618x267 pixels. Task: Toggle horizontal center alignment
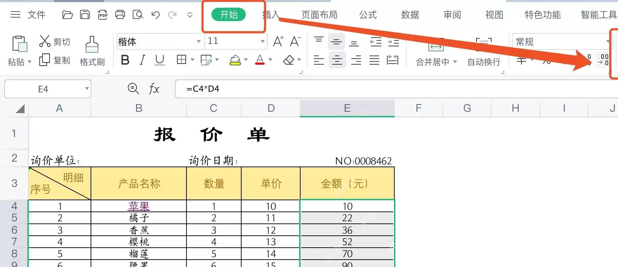click(x=337, y=60)
